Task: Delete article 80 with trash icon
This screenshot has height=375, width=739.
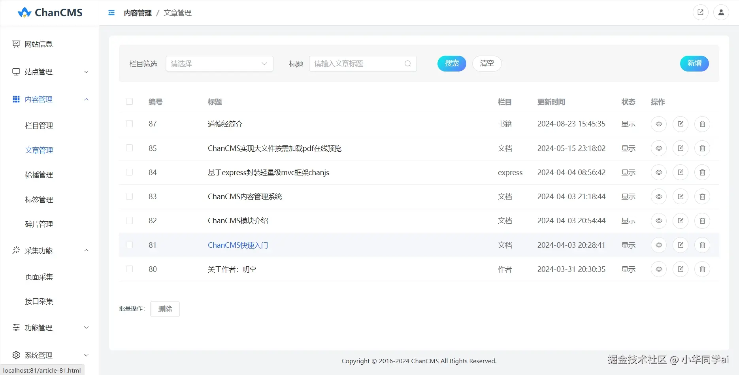Action: [x=702, y=269]
